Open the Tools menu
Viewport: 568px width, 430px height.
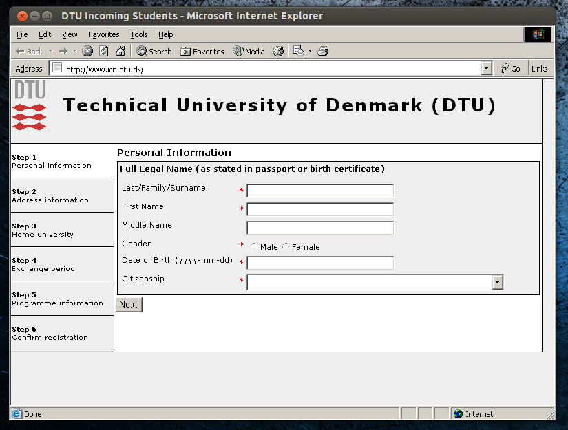[139, 34]
